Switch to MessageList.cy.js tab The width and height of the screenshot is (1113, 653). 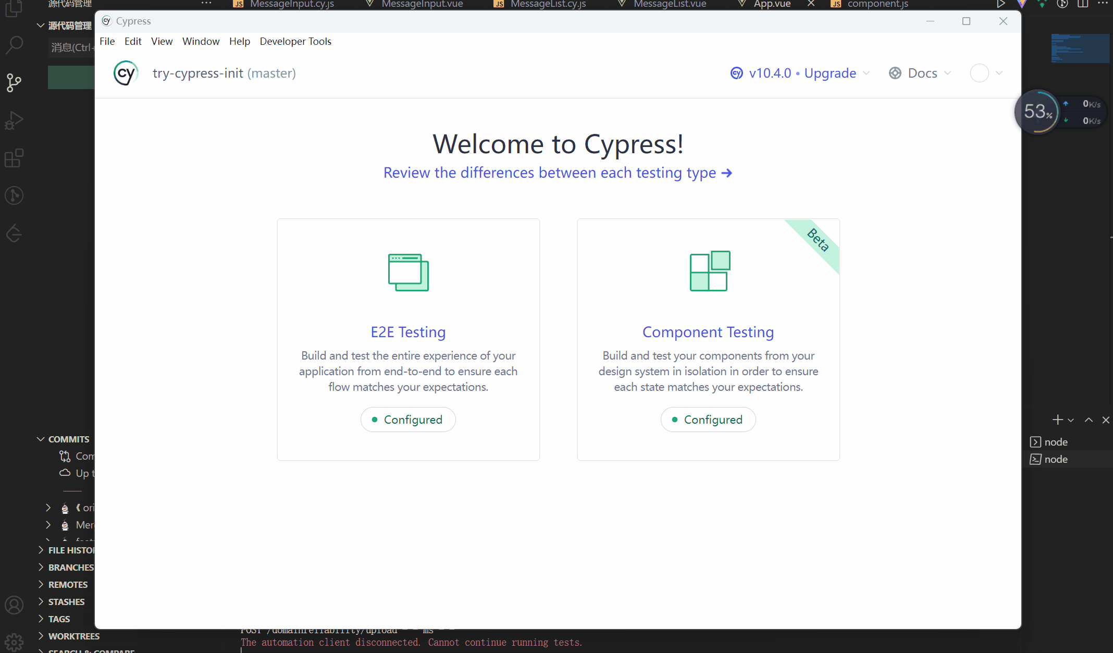[x=540, y=4]
